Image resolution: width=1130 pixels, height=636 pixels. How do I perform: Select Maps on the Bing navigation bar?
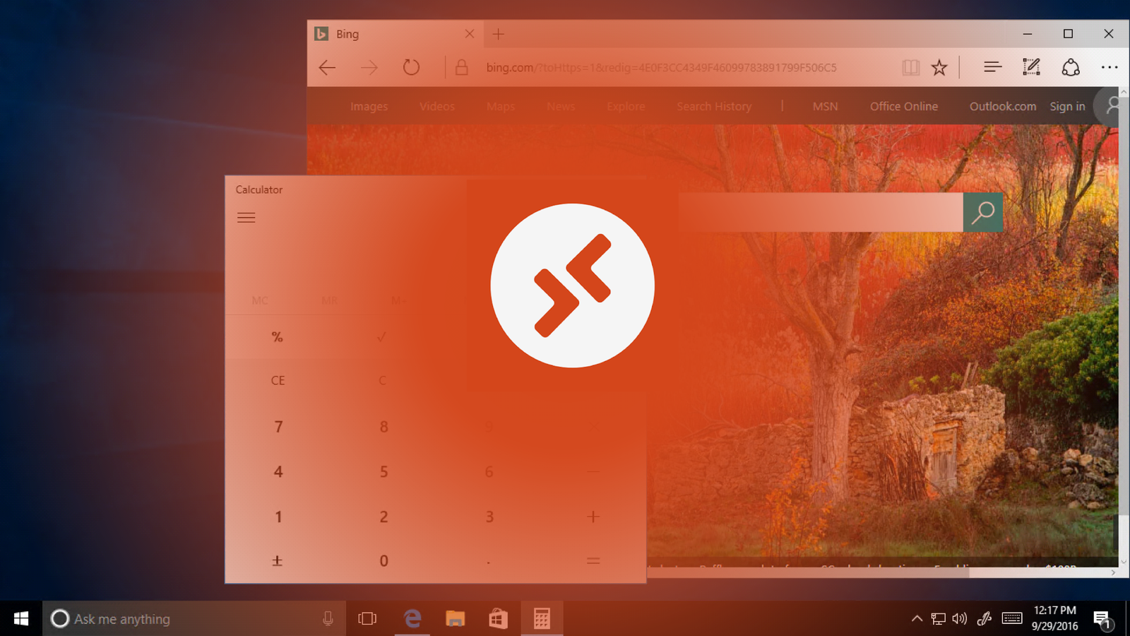500,106
